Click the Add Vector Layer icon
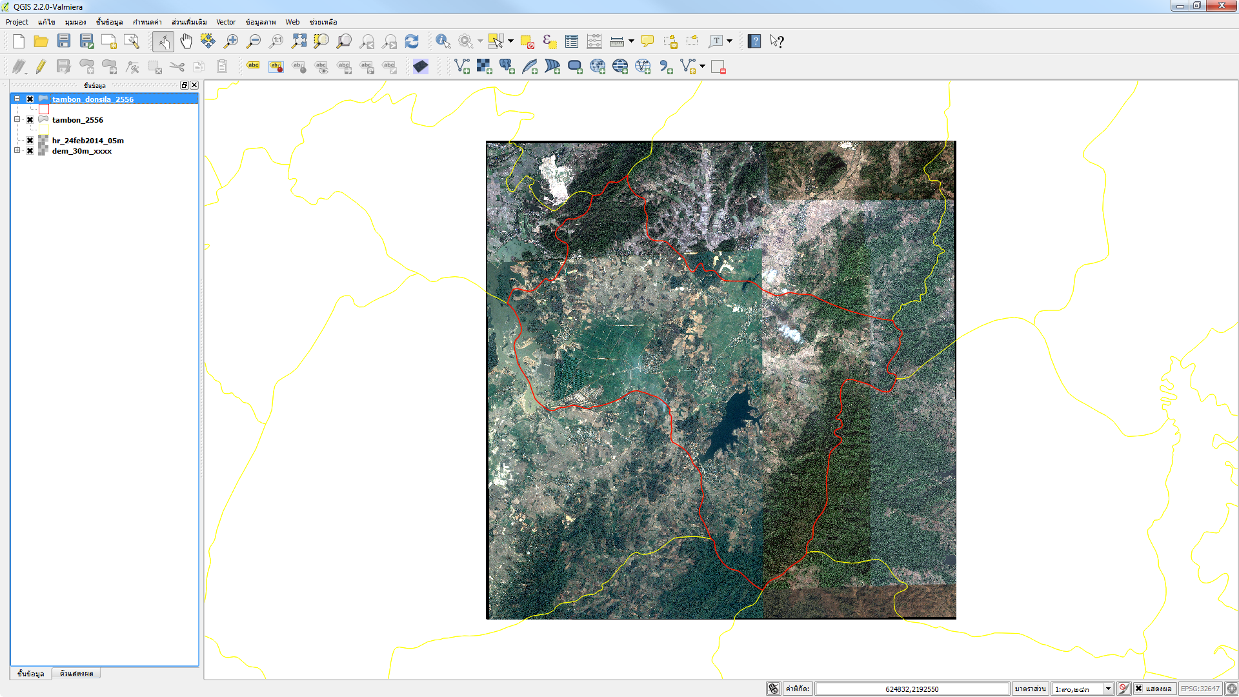The image size is (1239, 697). pos(462,66)
